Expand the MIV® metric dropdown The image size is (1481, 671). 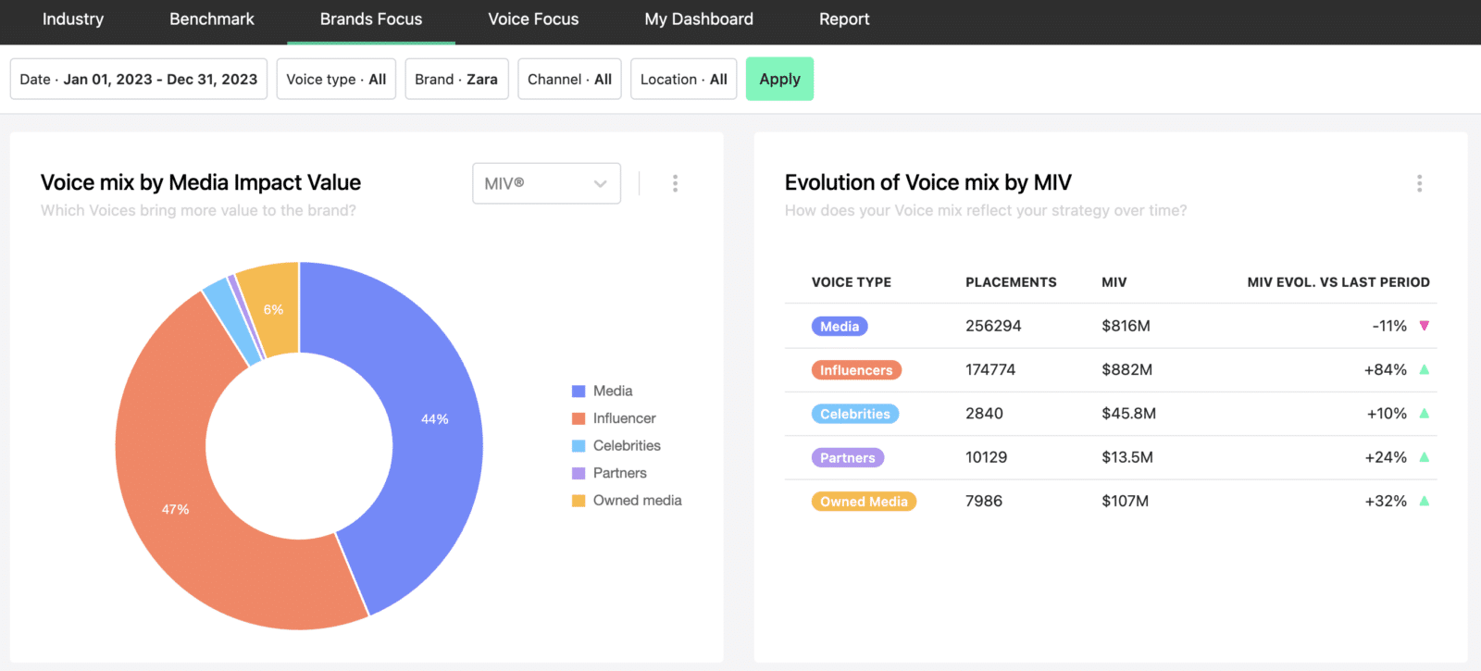(x=546, y=183)
